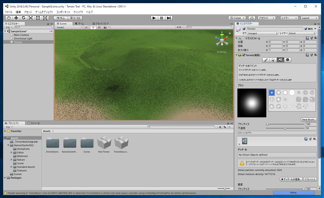Adjust the opacity (不透明) slider

pos(285,128)
